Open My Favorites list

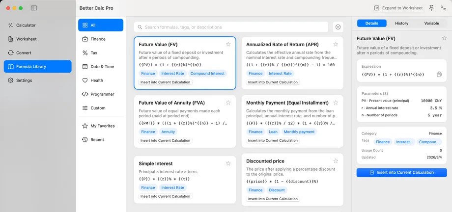[101, 126]
